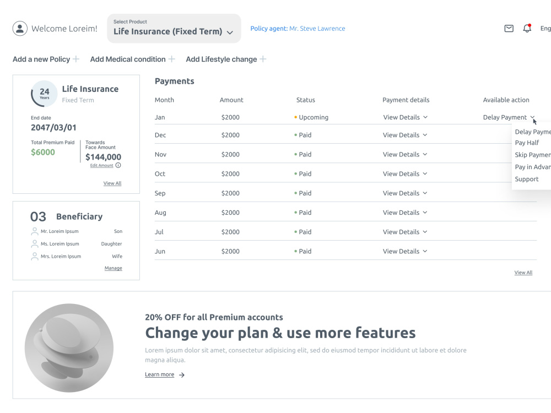Choose Delay Payment option in open menu list

[533, 132]
